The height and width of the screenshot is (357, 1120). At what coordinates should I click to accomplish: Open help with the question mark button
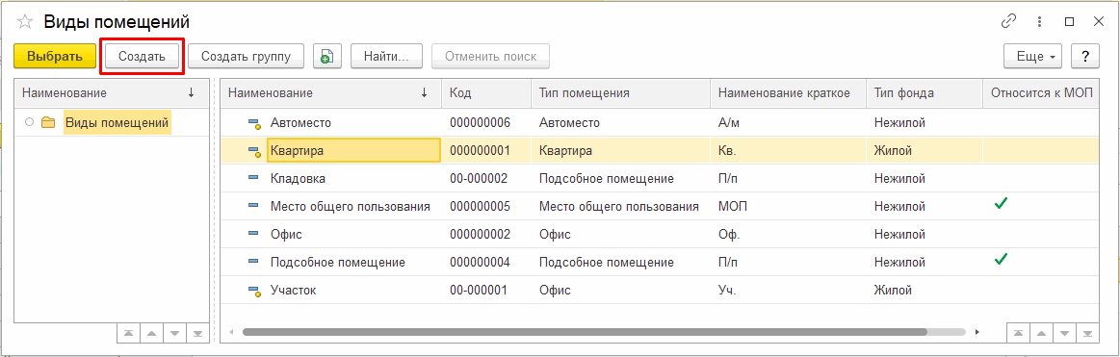[x=1085, y=57]
